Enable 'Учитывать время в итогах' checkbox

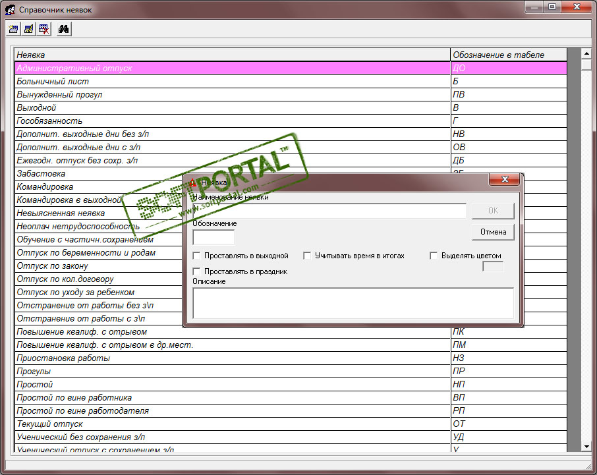[x=307, y=256]
